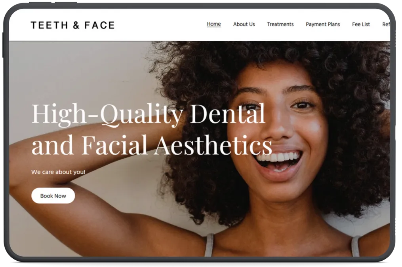402x267 pixels.
Task: Click the beige wall background of hero
Action: pos(77,77)
